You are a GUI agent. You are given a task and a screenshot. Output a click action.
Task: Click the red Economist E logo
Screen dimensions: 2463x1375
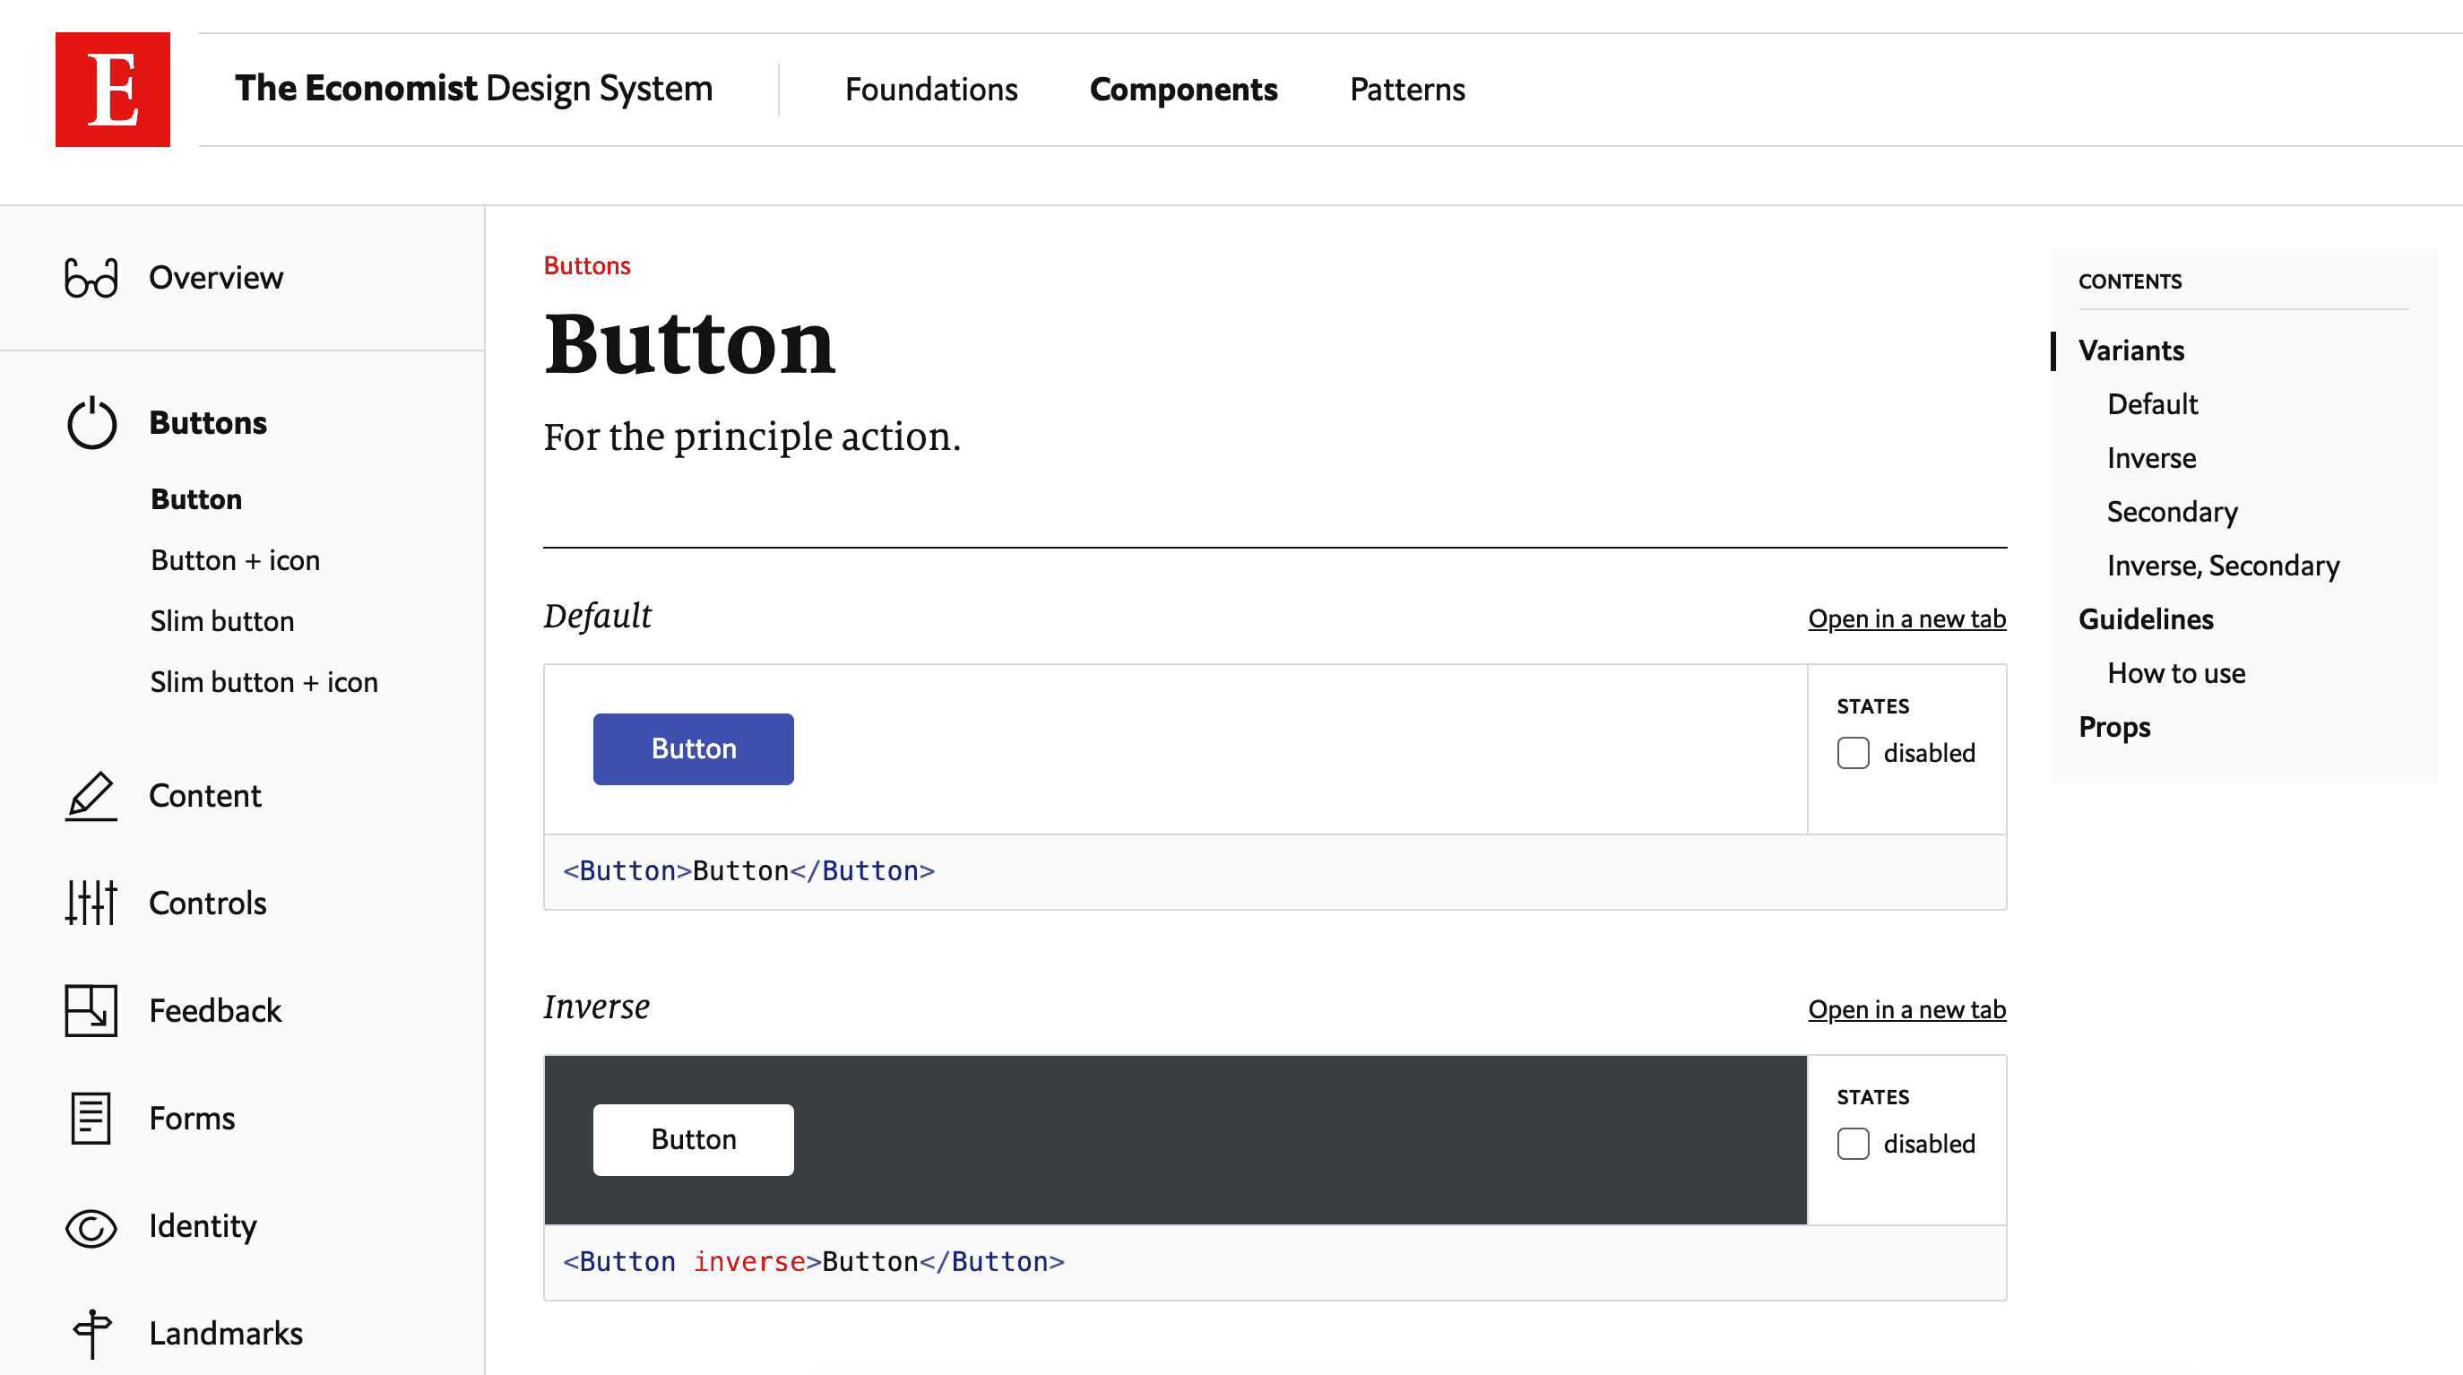pyautogui.click(x=112, y=89)
